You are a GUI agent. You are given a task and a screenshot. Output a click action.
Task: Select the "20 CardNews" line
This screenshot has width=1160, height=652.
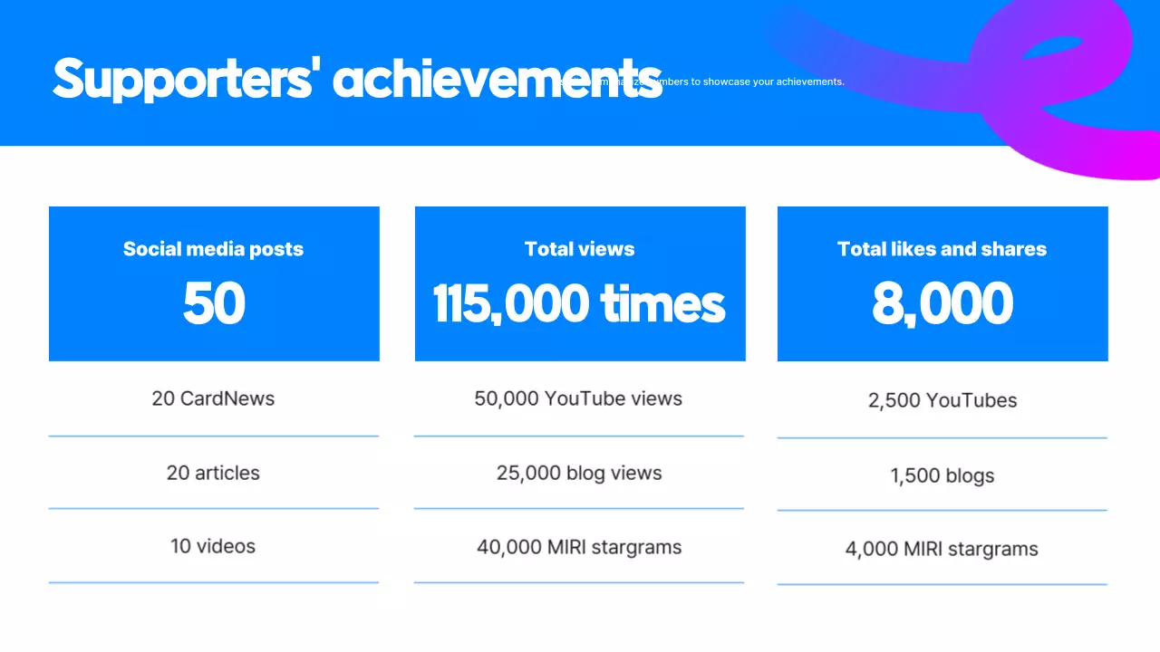tap(213, 398)
